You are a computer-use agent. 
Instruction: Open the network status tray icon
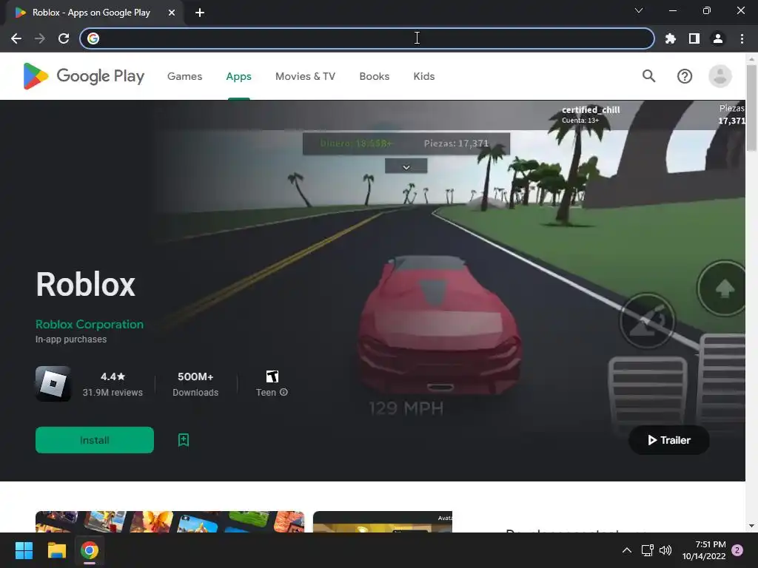click(647, 550)
